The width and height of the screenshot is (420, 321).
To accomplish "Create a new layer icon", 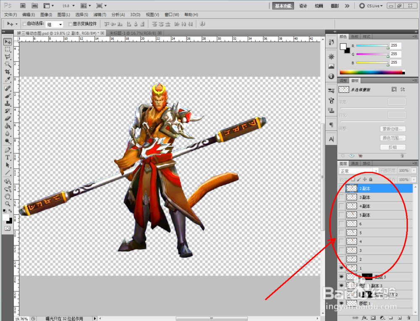I will pos(399,318).
